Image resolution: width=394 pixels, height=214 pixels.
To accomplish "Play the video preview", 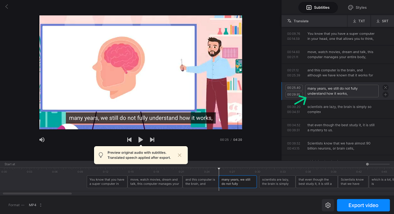I will [140, 140].
